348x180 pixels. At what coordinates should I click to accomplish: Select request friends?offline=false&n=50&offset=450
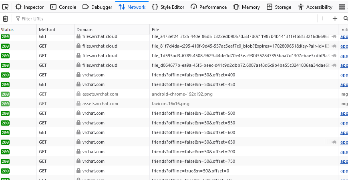pos(174,84)
